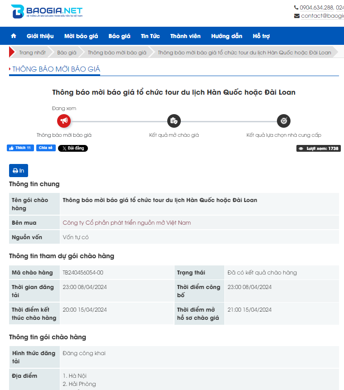The image size is (344, 390).
Task: Select the location entry 2. Hải Phòng
Action: (79, 384)
